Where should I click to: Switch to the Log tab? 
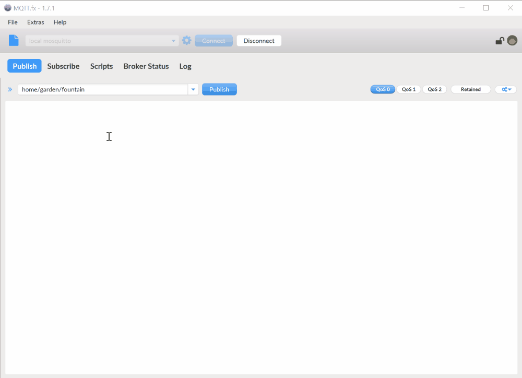(x=185, y=66)
